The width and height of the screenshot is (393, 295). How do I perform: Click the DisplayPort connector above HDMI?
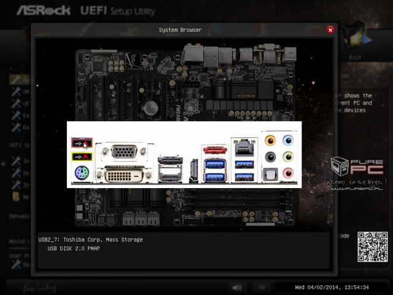[x=170, y=160]
